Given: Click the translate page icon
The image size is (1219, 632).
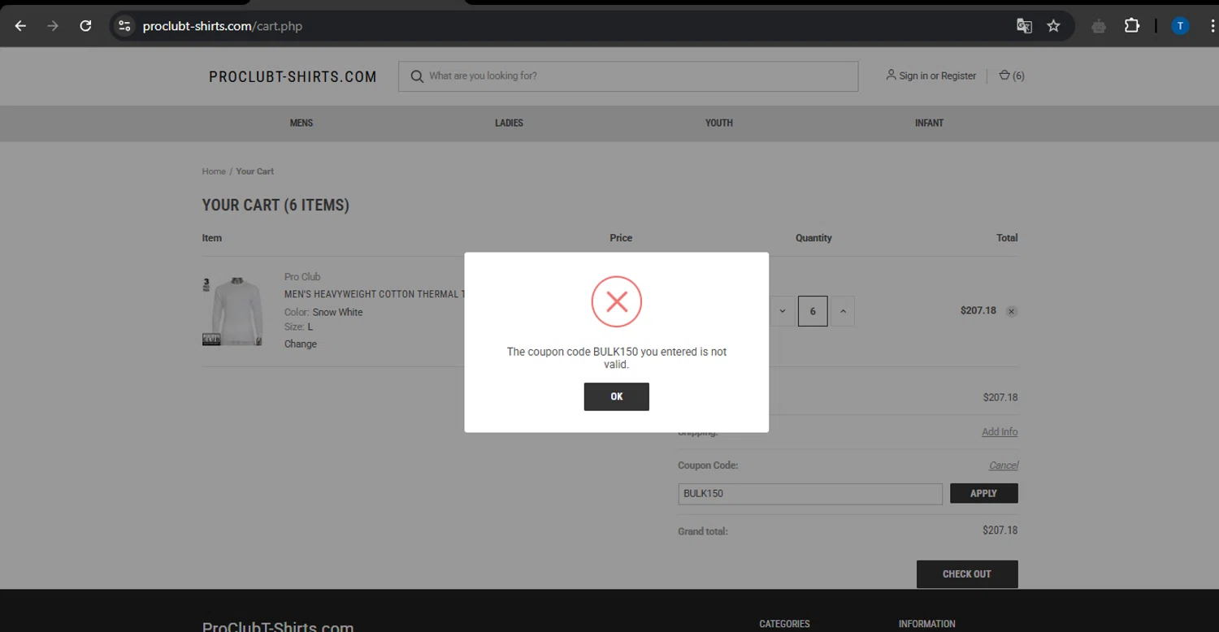Looking at the screenshot, I should [x=1024, y=26].
